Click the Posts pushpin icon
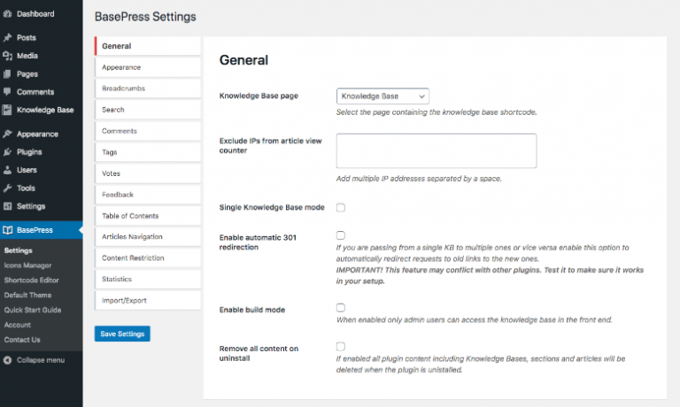The height and width of the screenshot is (407, 680). click(7, 38)
